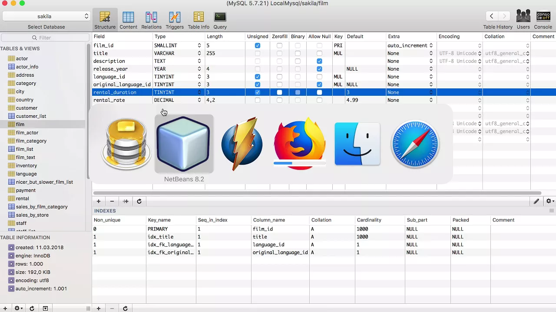Select the customer_list view

(x=31, y=116)
